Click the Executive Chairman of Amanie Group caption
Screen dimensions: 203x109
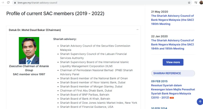click(x=29, y=68)
